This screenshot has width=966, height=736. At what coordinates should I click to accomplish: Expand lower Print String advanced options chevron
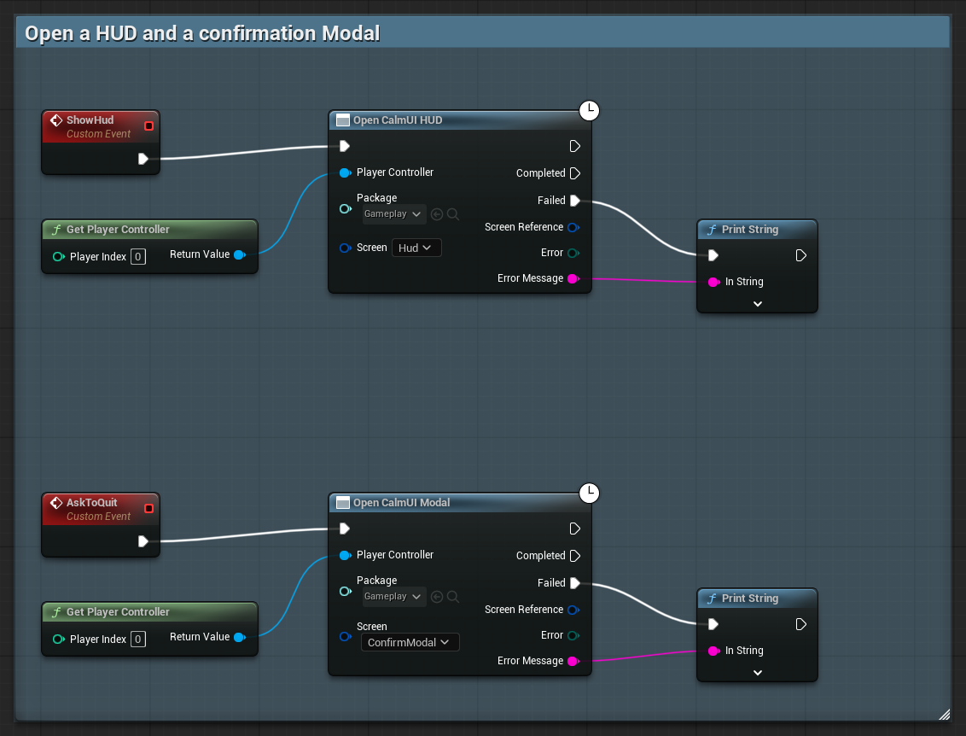click(758, 673)
